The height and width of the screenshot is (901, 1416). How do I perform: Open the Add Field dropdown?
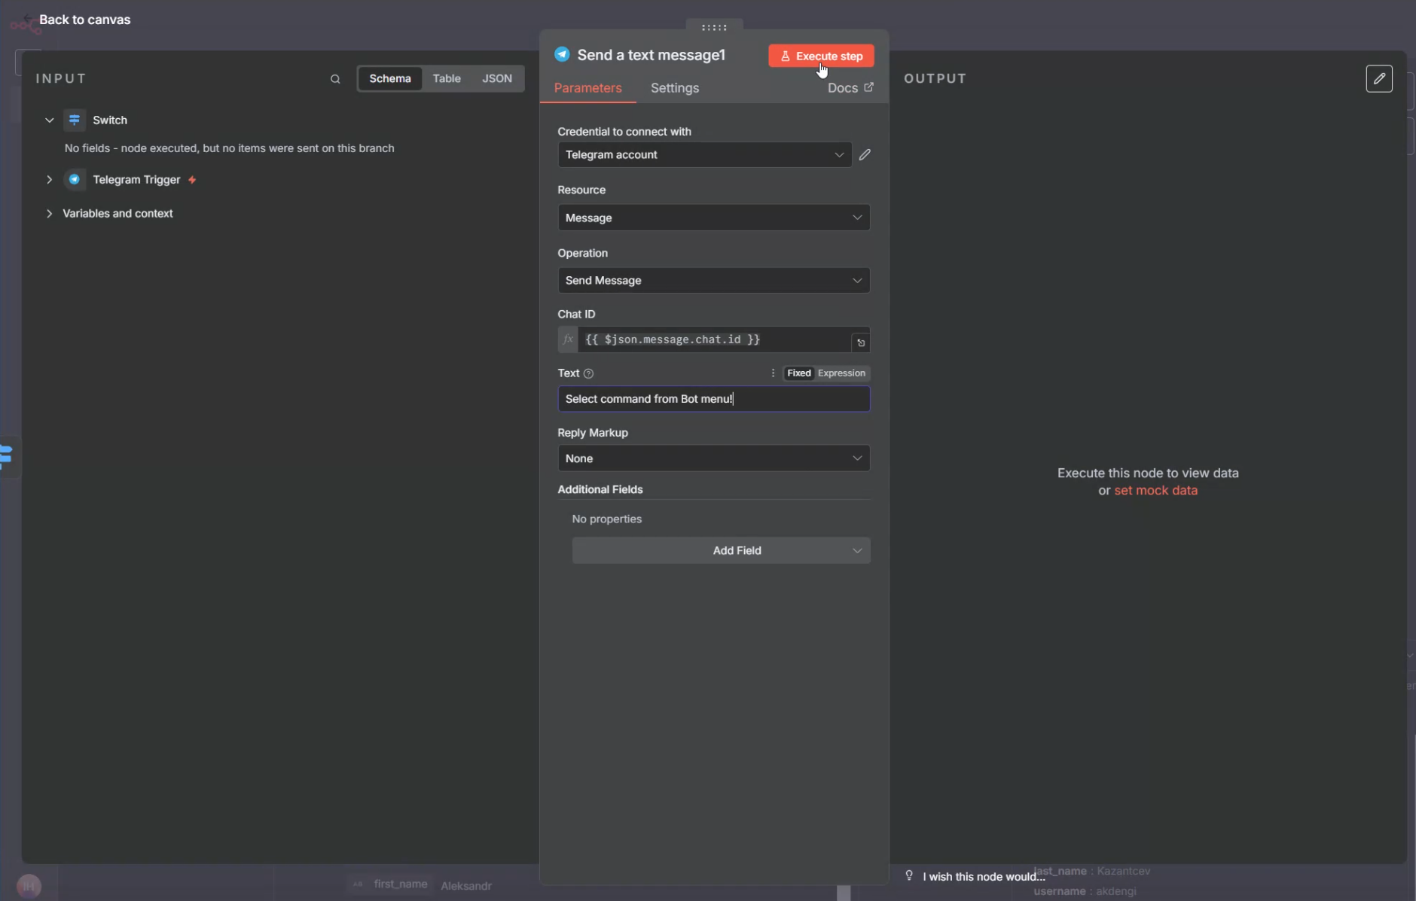pyautogui.click(x=720, y=551)
